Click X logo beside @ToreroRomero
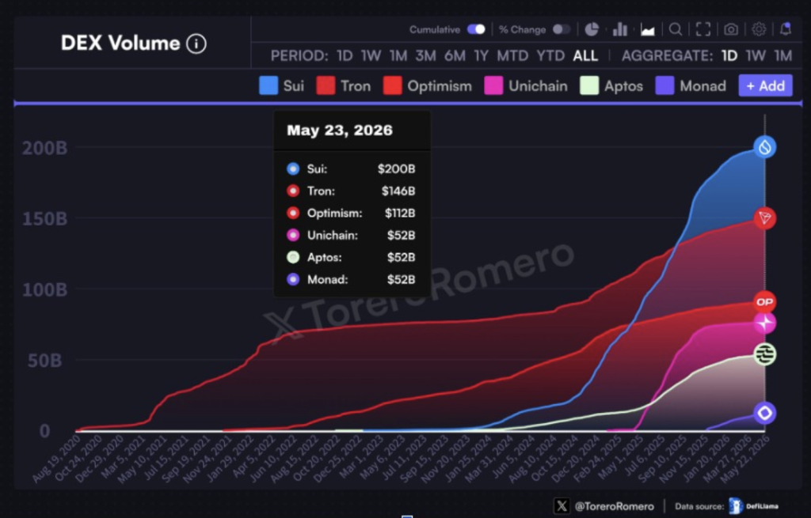This screenshot has height=518, width=811. pyautogui.click(x=562, y=506)
